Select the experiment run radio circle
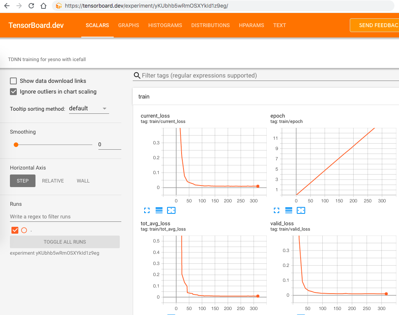 pyautogui.click(x=24, y=230)
